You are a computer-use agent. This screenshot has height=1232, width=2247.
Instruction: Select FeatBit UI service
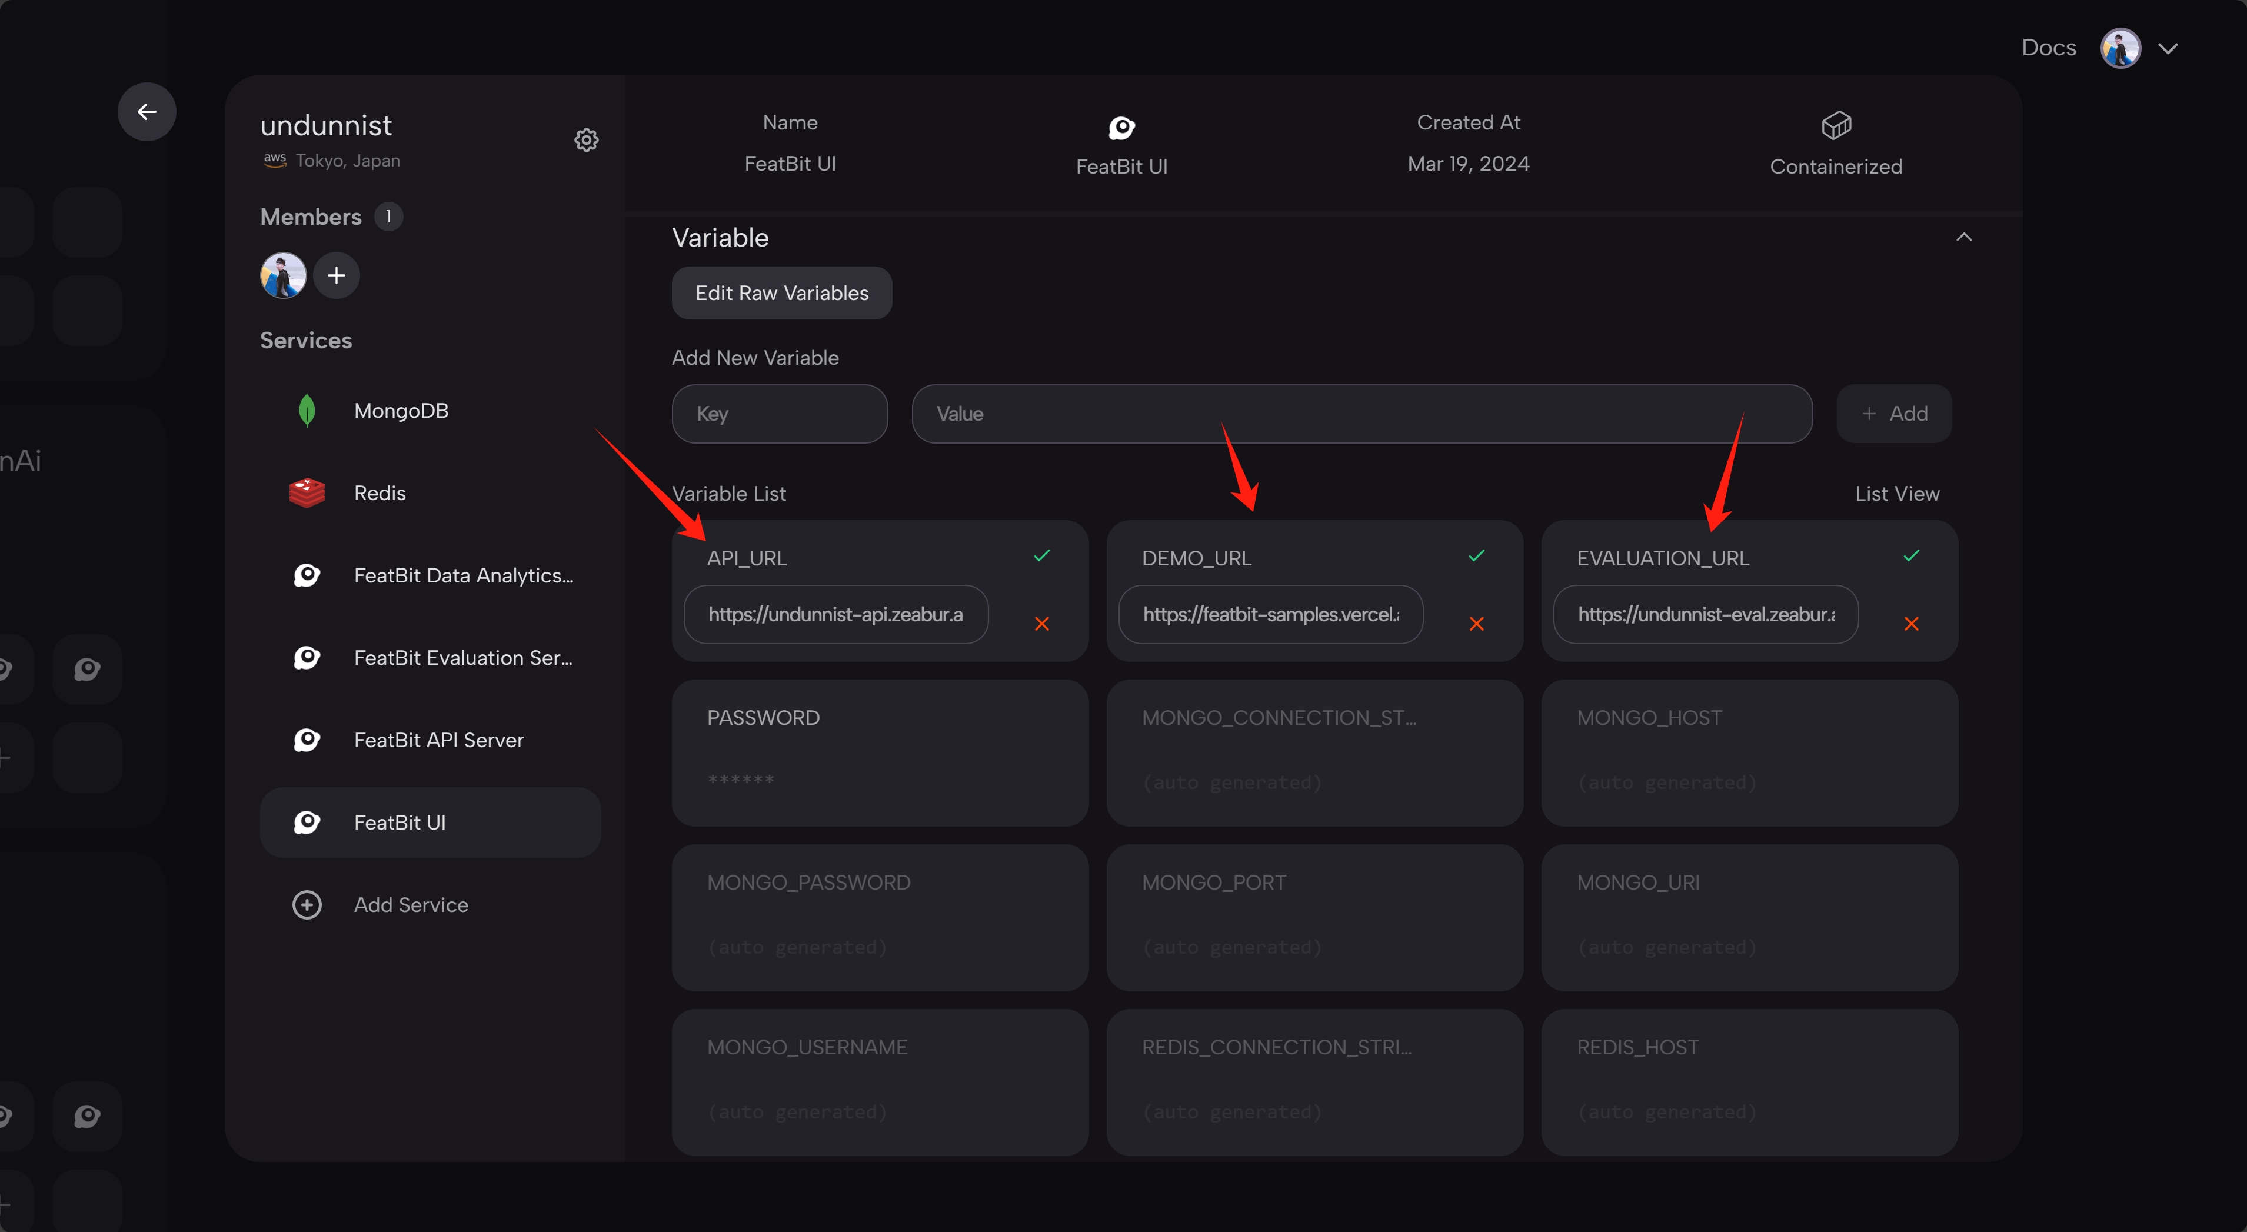[430, 823]
